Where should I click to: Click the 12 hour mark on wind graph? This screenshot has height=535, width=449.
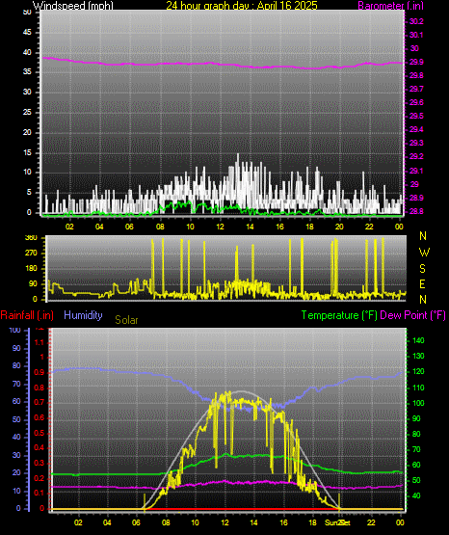[220, 227]
